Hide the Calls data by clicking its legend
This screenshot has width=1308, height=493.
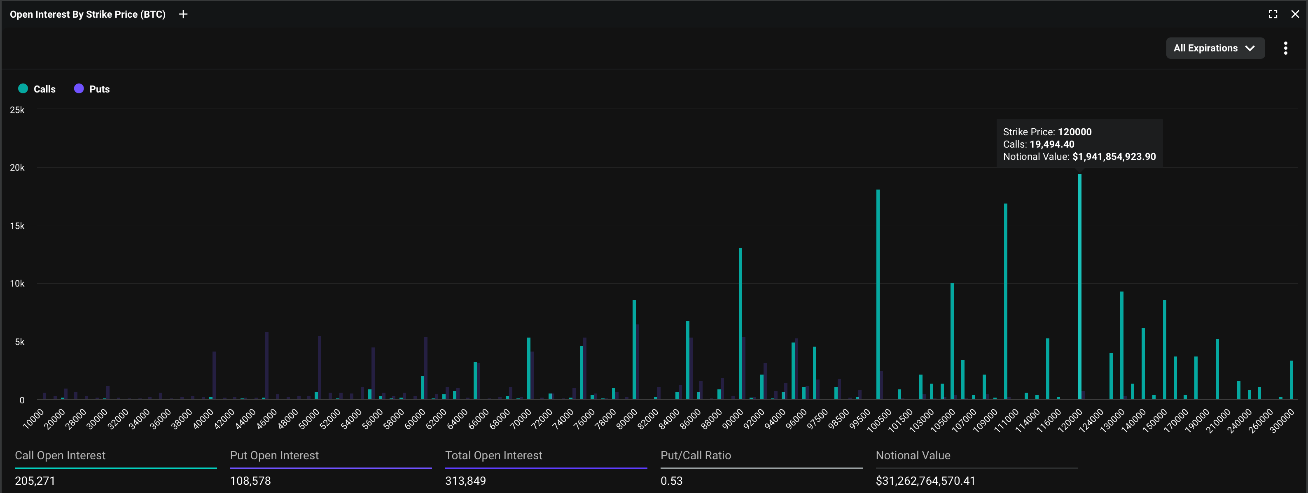(x=37, y=88)
